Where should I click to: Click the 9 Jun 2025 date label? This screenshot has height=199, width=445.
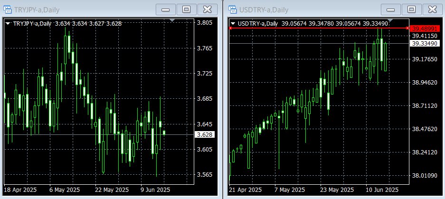(x=155, y=190)
